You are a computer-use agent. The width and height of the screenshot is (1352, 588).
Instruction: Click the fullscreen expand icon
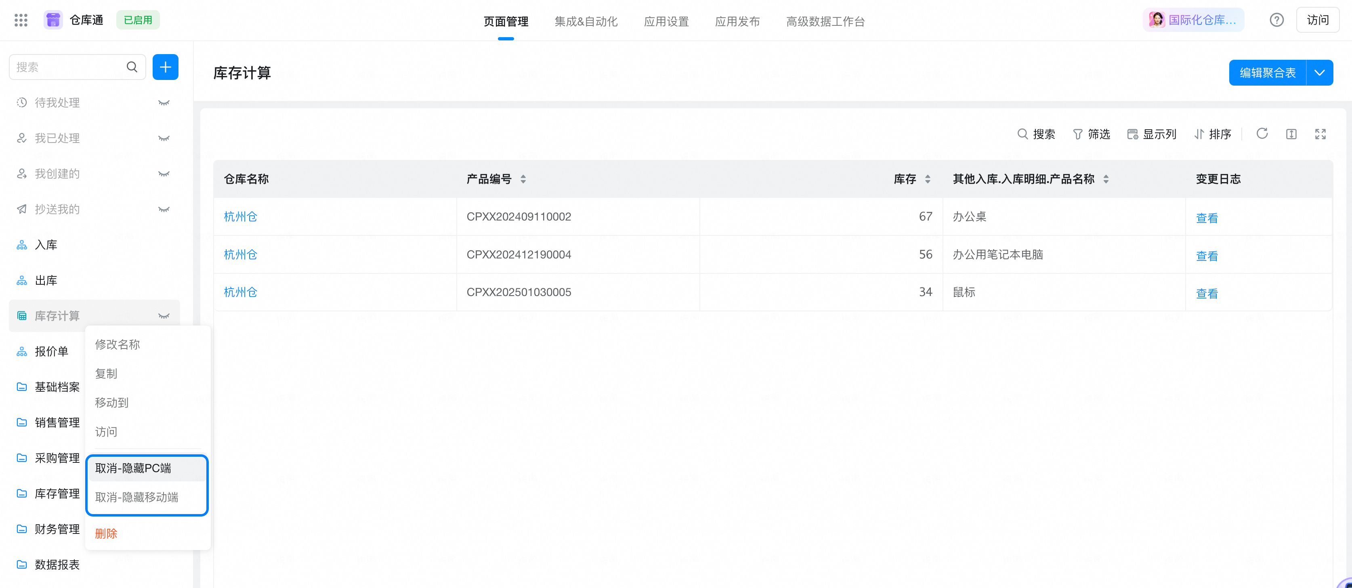(x=1320, y=134)
